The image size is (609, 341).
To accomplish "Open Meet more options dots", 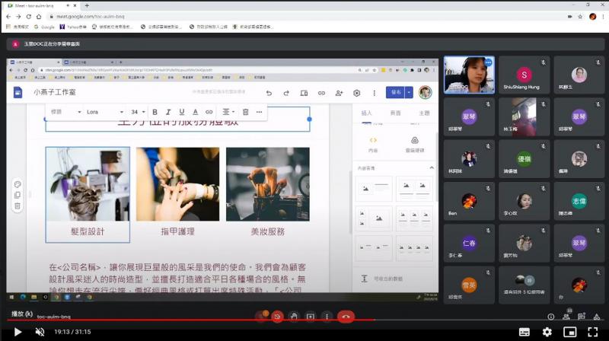I will (327, 317).
